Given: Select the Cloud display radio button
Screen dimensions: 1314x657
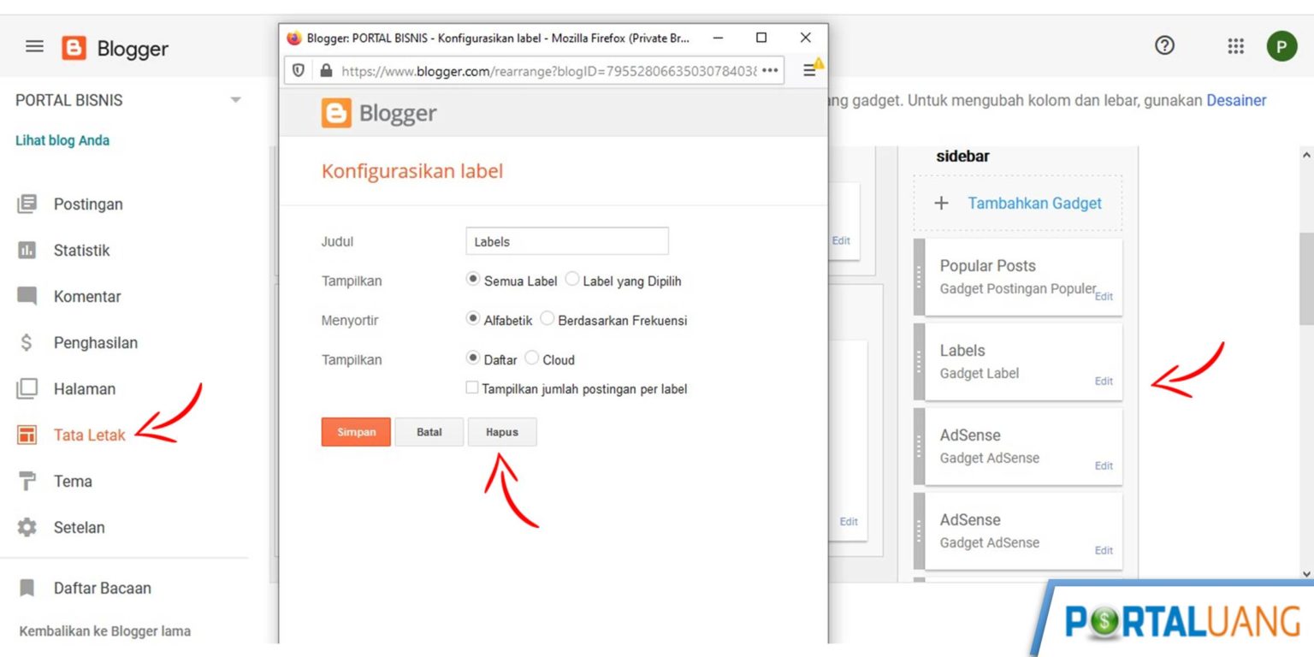Looking at the screenshot, I should 531,358.
